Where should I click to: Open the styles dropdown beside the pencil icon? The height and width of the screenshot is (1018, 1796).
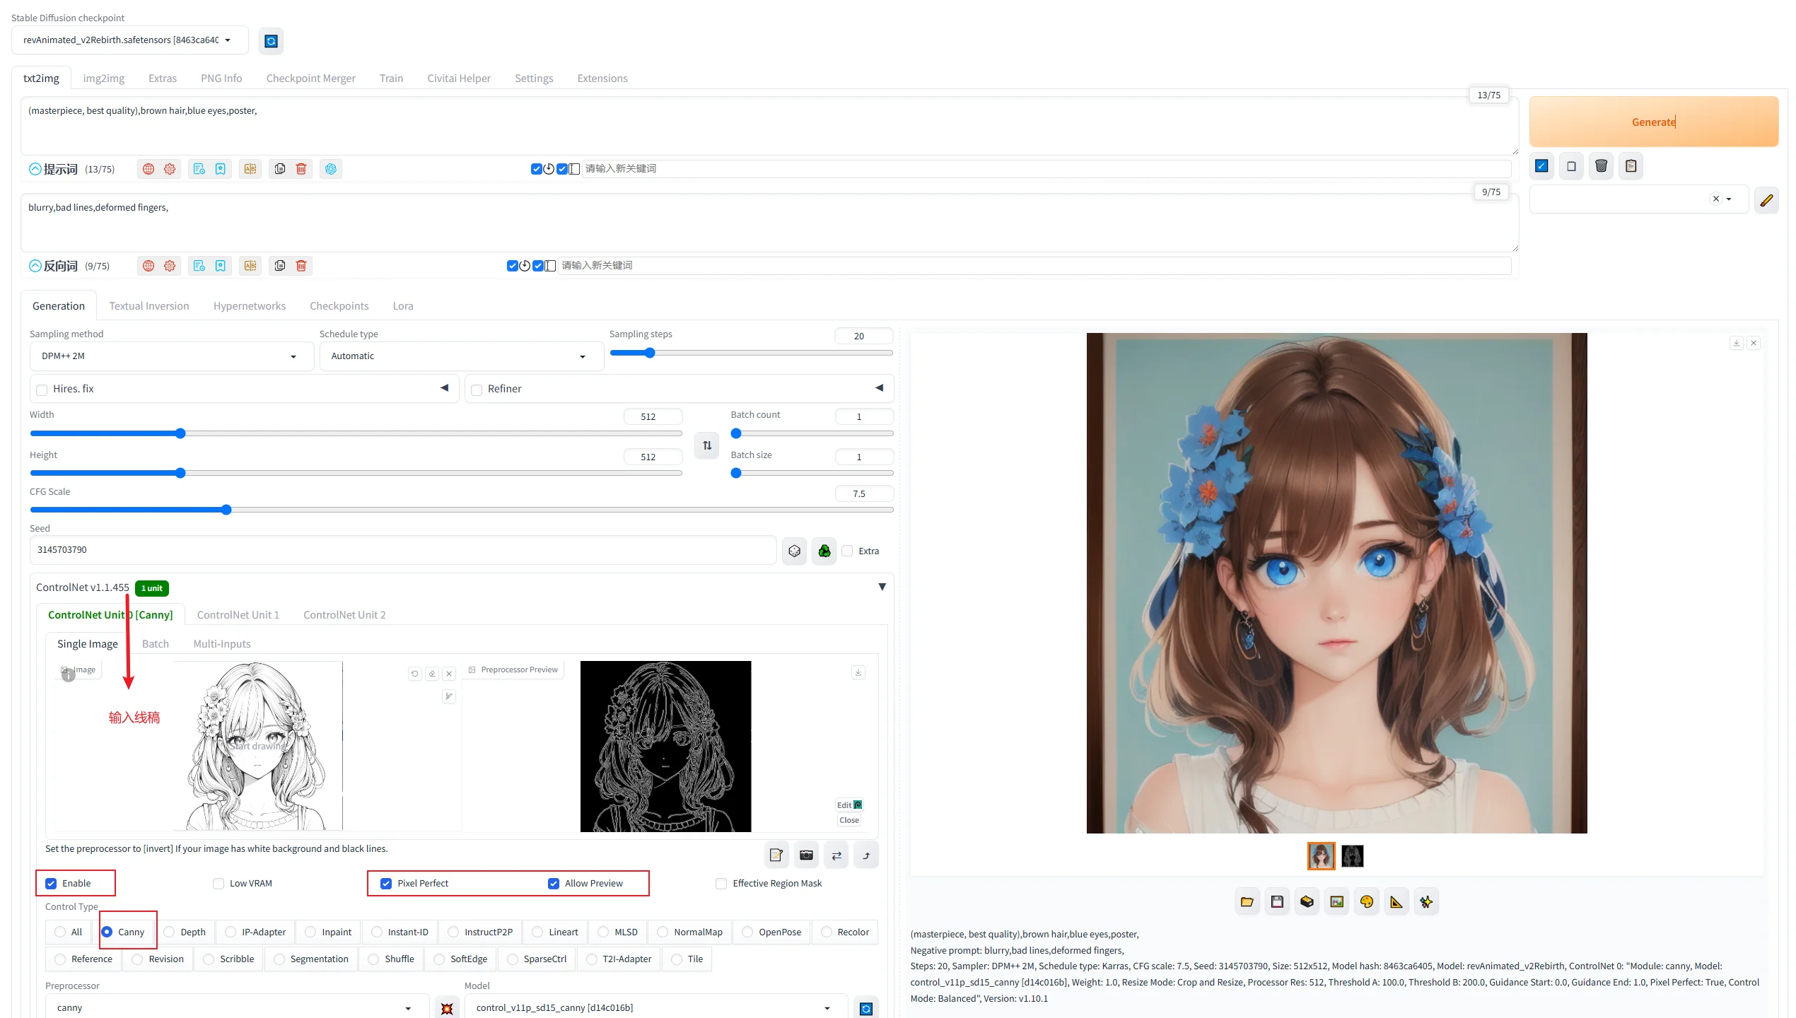1638,199
